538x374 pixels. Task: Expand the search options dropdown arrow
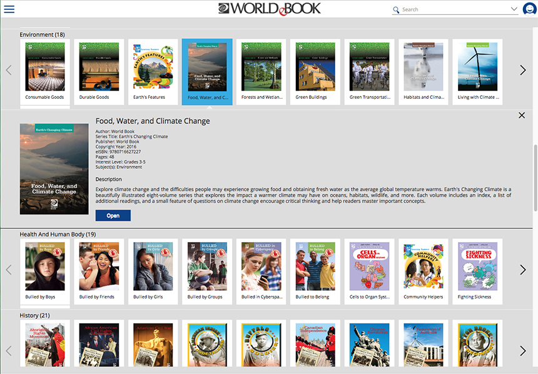tap(514, 9)
